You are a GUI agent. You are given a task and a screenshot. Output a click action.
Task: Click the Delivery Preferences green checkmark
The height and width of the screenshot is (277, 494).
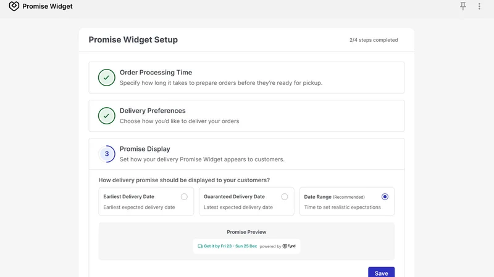[x=106, y=116]
